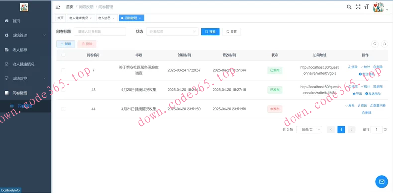This screenshot has width=393, height=193.
Task: Close the 老人信息 tab
Action: point(113,18)
